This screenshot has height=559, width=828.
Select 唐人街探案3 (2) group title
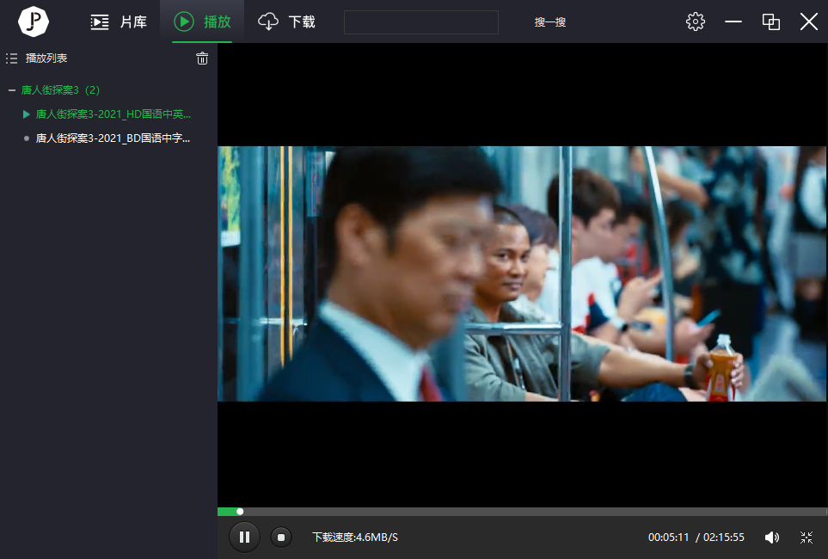(x=60, y=90)
